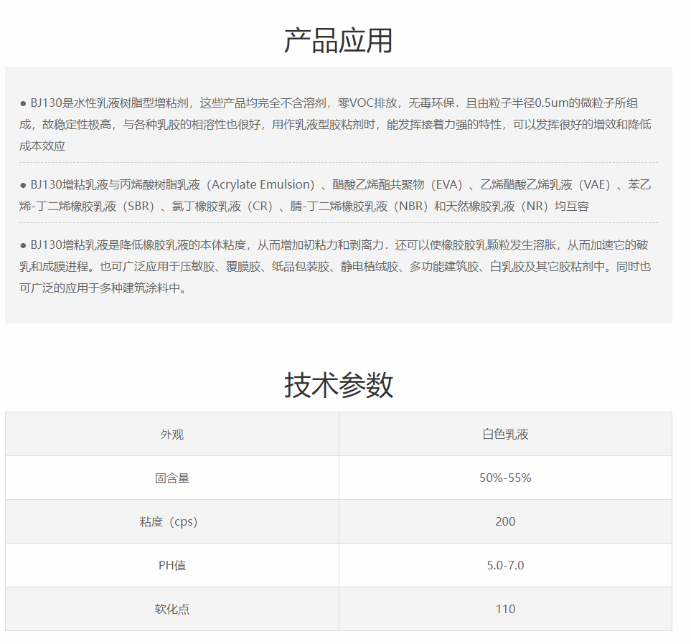Select the paragraph starting BJ130是水性乳液树脂型增粘剂
691x644 pixels.
coord(335,125)
